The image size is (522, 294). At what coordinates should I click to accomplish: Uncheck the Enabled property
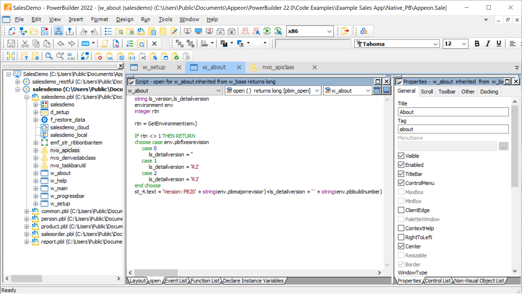click(x=401, y=165)
